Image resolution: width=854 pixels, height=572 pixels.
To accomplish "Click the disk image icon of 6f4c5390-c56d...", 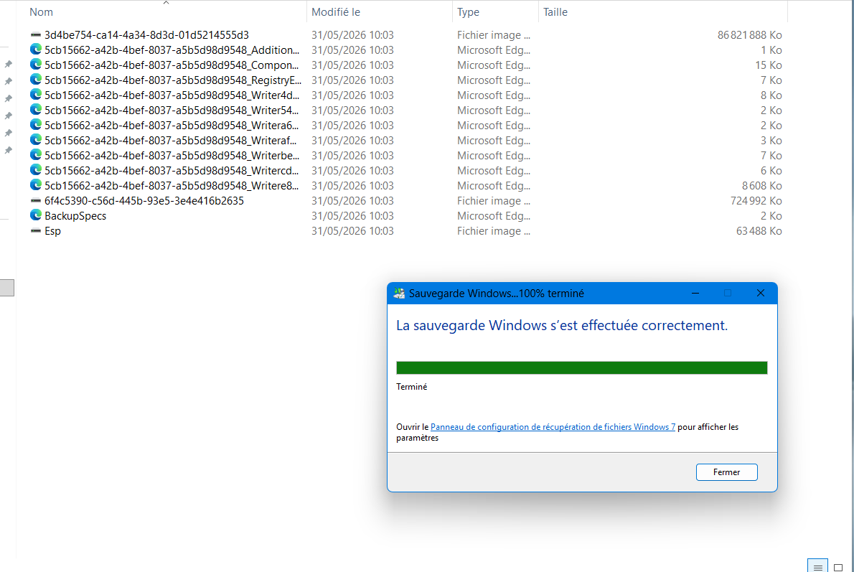I will 36,200.
